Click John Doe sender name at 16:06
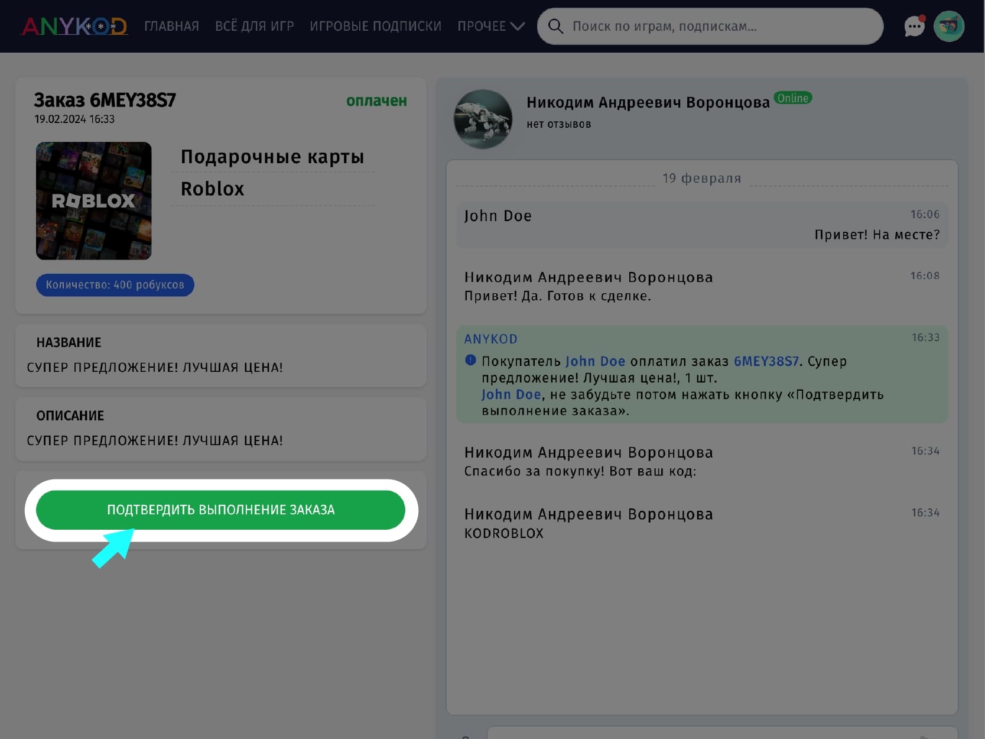Screen dimensions: 985x739 [x=498, y=216]
